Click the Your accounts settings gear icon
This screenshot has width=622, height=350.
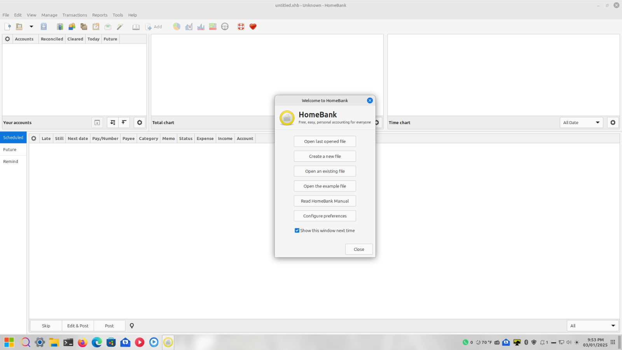[140, 122]
